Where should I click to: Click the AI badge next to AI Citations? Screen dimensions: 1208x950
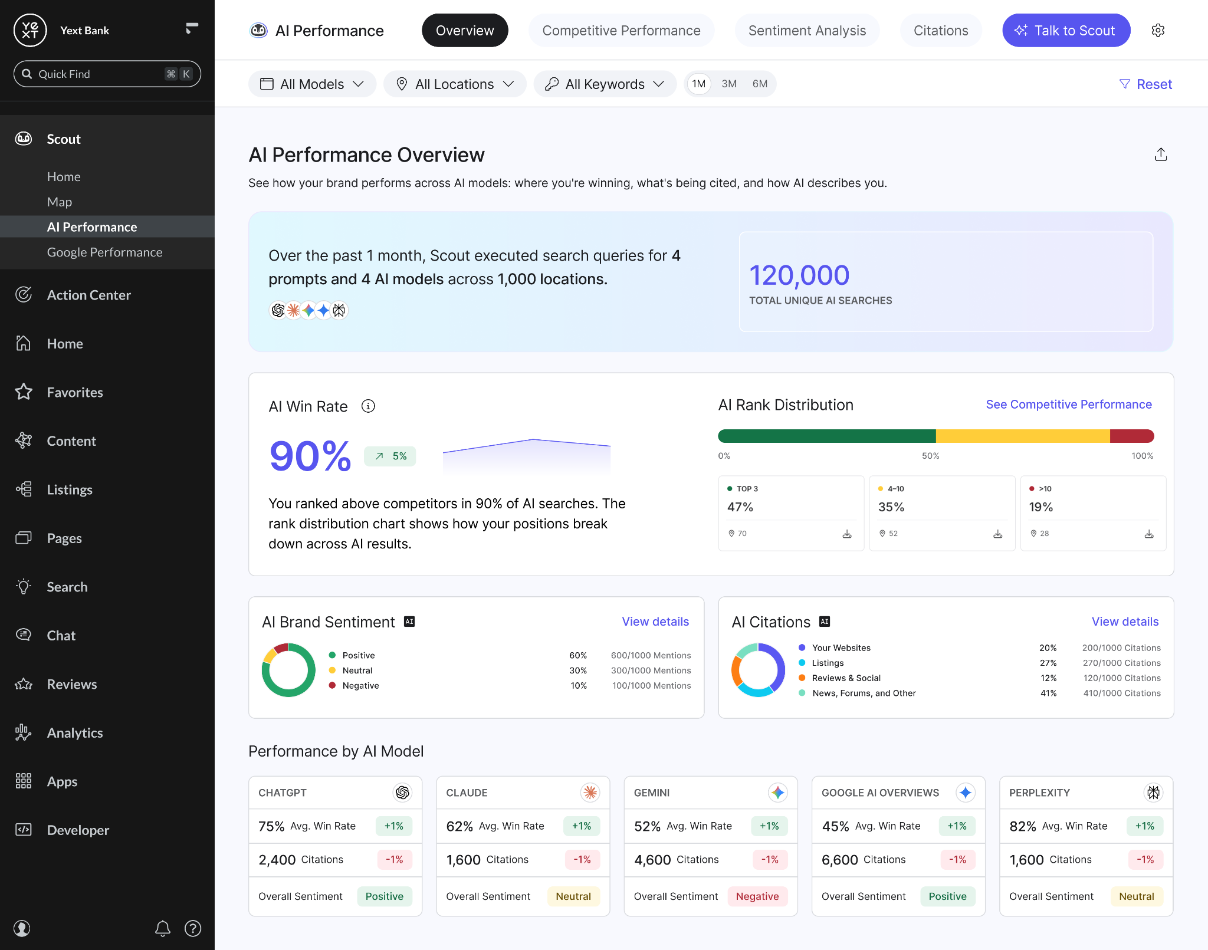[x=825, y=622]
